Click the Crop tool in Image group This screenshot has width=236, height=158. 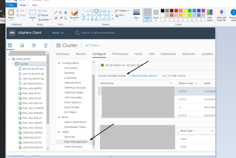42,11
